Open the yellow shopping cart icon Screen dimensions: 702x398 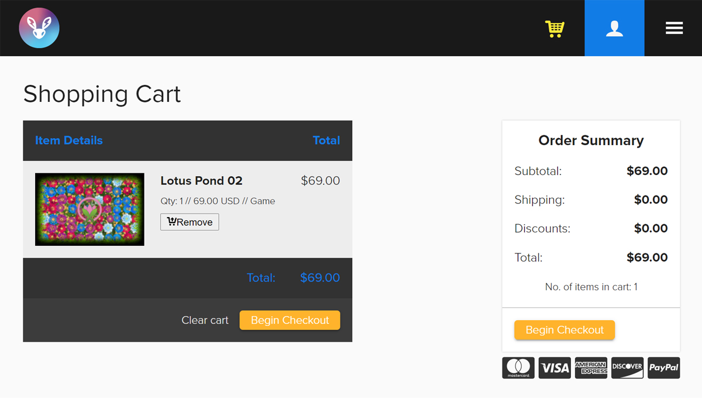click(555, 29)
